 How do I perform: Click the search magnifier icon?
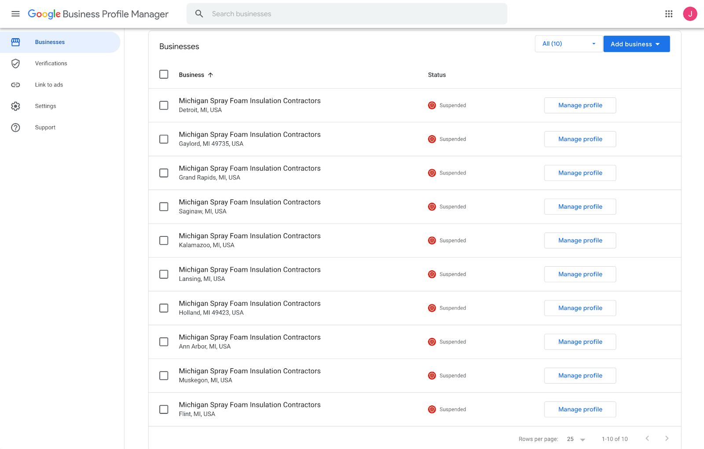click(x=199, y=14)
